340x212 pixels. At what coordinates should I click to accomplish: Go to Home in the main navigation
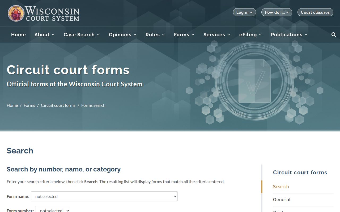pyautogui.click(x=18, y=35)
